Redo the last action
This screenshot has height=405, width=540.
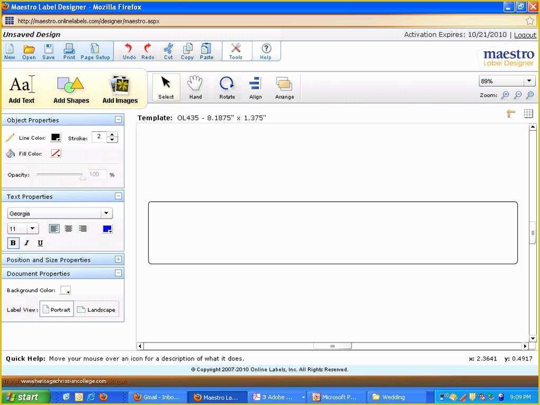point(148,51)
